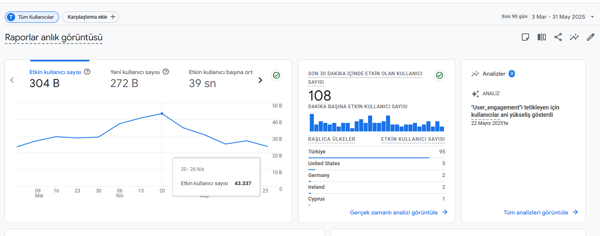Viewport: 600px width, 236px height.
Task: Show previous metrics with left chevron
Action: (12, 80)
